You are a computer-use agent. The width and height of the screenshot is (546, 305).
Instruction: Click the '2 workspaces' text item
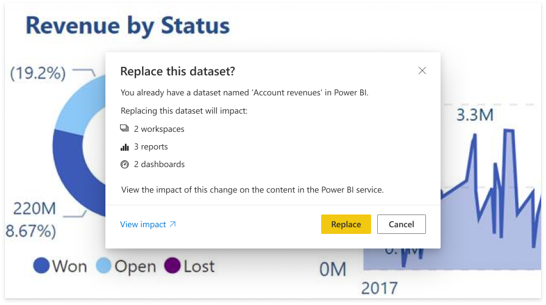[x=159, y=129]
